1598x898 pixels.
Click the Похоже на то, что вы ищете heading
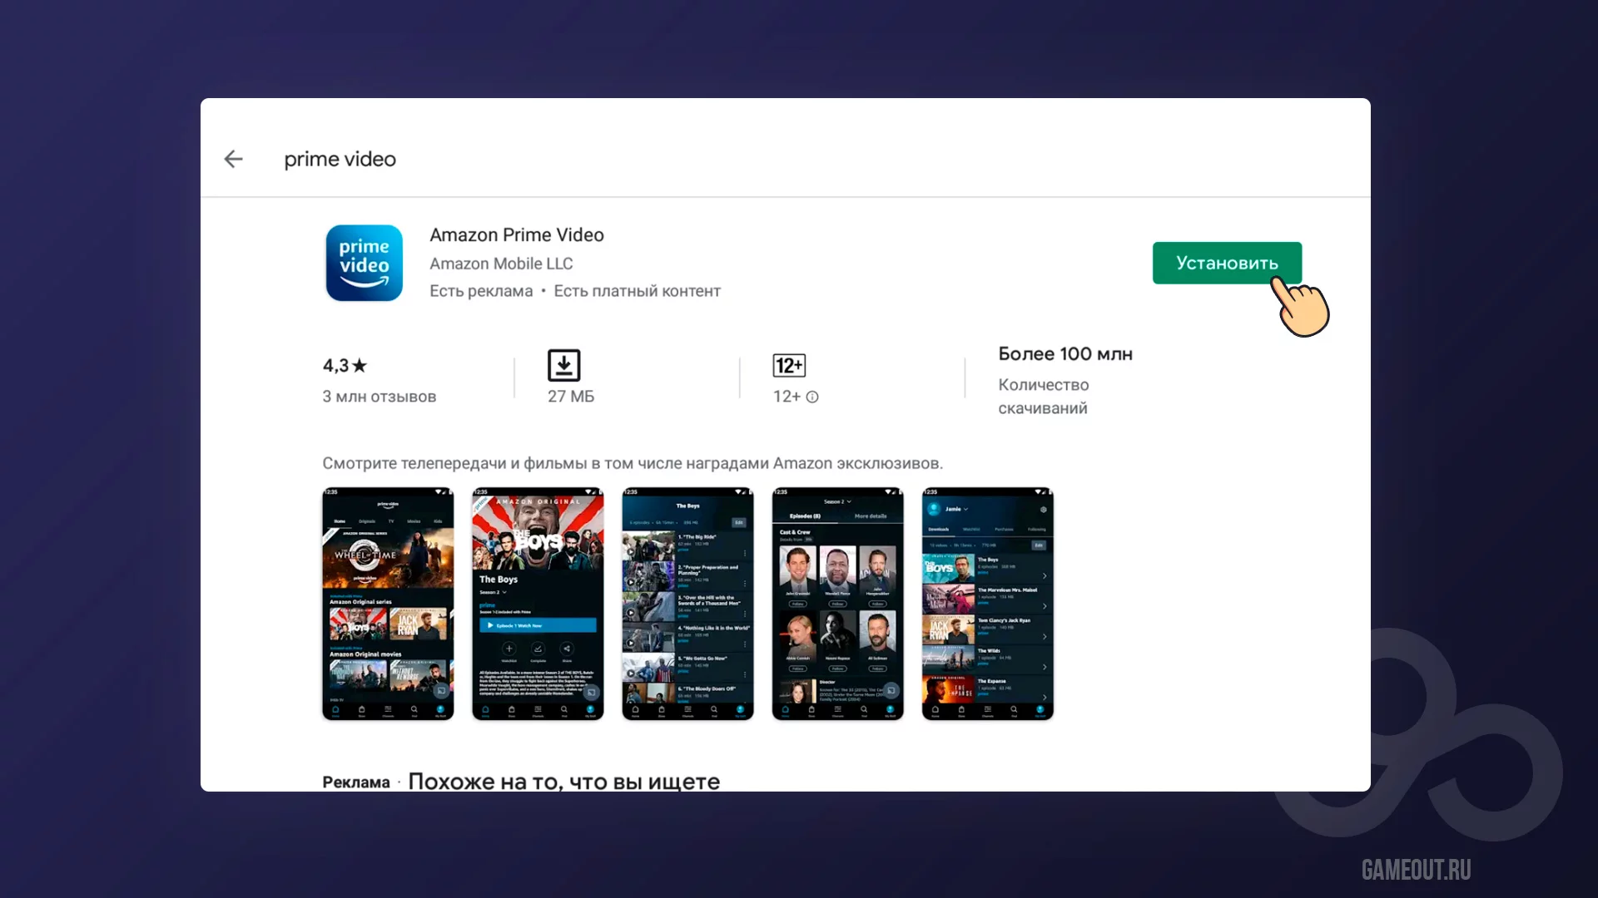(x=563, y=782)
